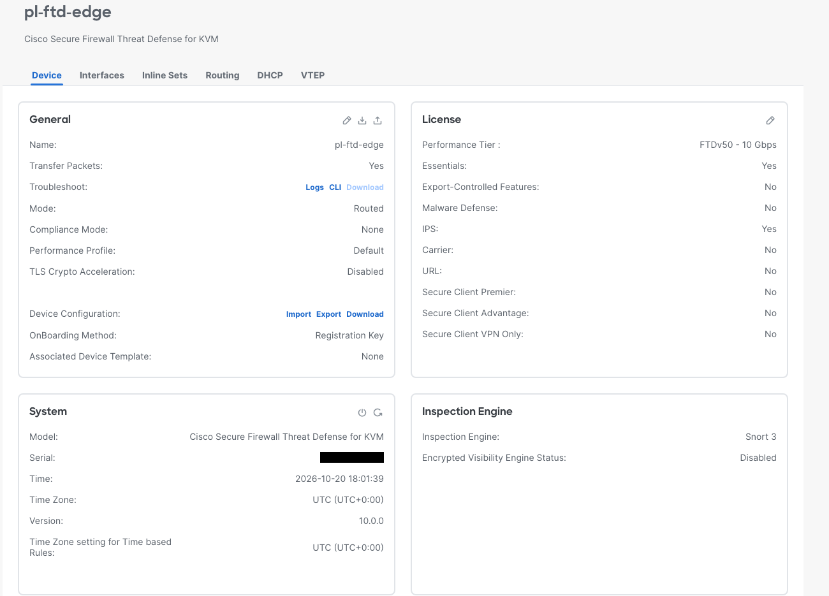
Task: Open Troubleshoot Logs link
Action: tap(314, 187)
